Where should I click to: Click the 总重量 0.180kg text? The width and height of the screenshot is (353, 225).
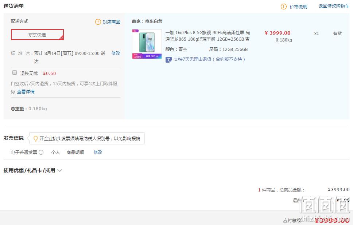tap(29, 109)
